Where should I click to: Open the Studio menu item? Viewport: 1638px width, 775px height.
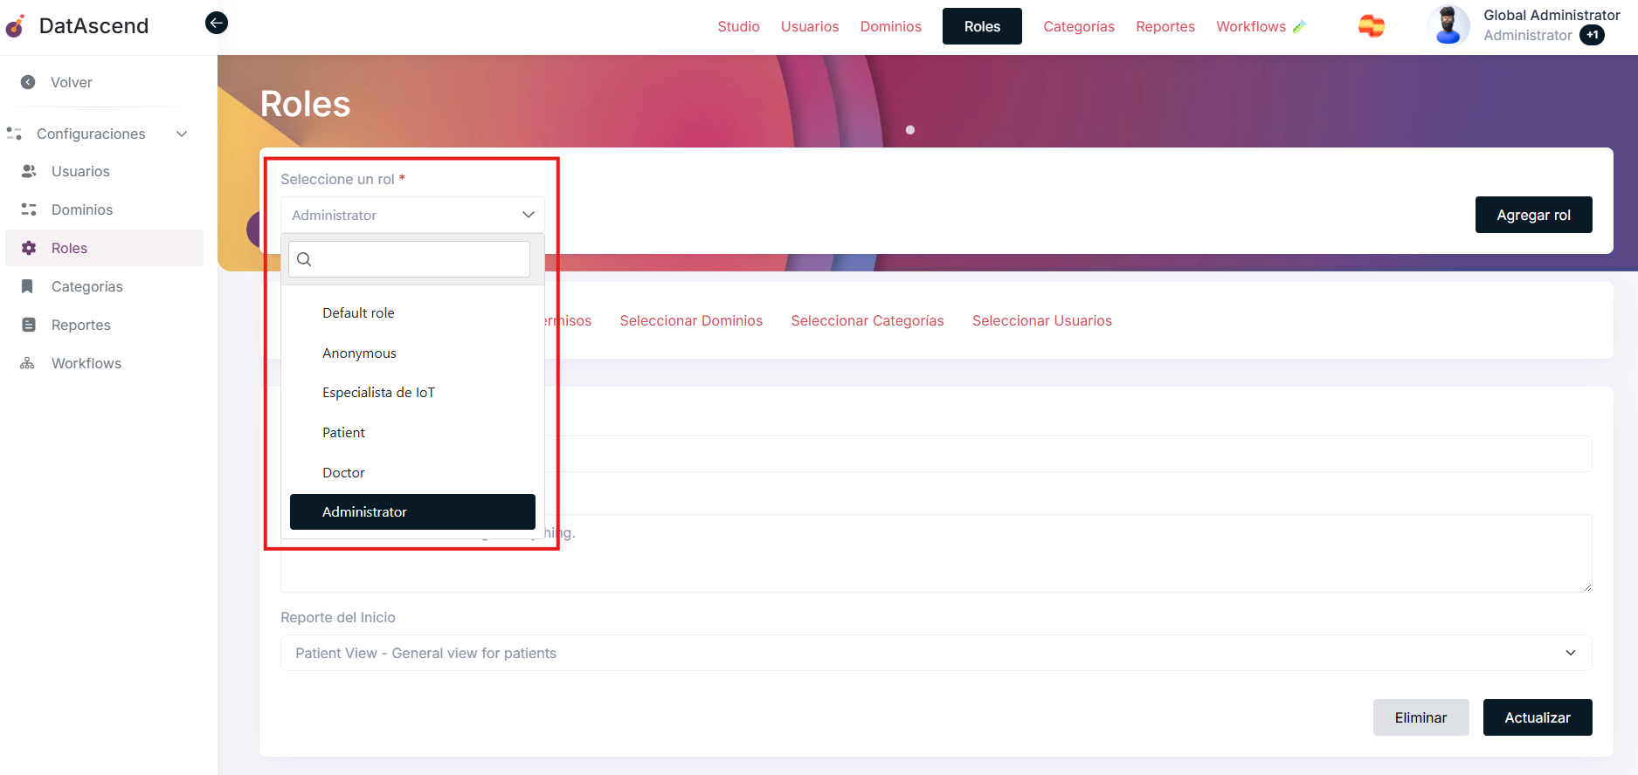tap(738, 26)
